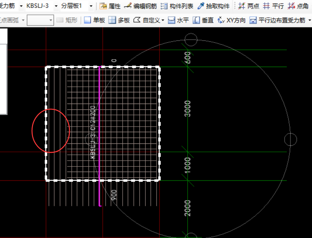The width and height of the screenshot is (312, 238).
Task: Open the 构件列表 component list icon
Action: pos(177,6)
